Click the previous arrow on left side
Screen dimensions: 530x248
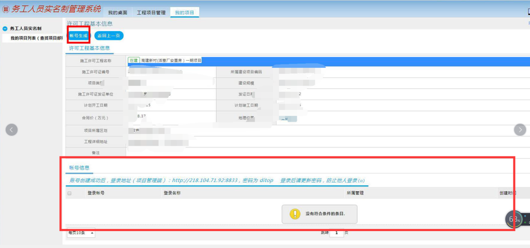(x=11, y=130)
